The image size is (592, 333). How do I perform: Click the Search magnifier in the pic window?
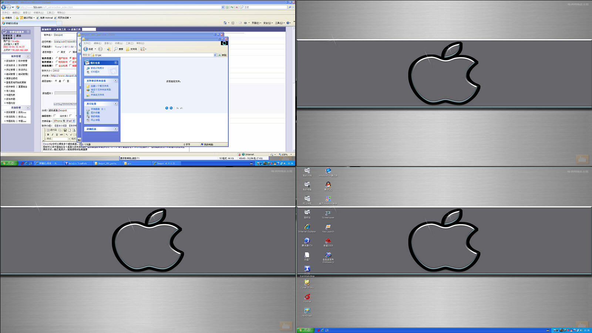point(118,49)
